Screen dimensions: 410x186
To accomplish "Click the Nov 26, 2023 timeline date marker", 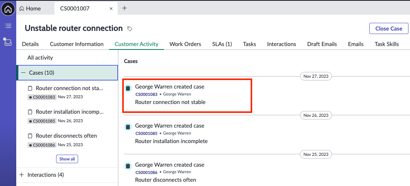I will tap(316, 115).
